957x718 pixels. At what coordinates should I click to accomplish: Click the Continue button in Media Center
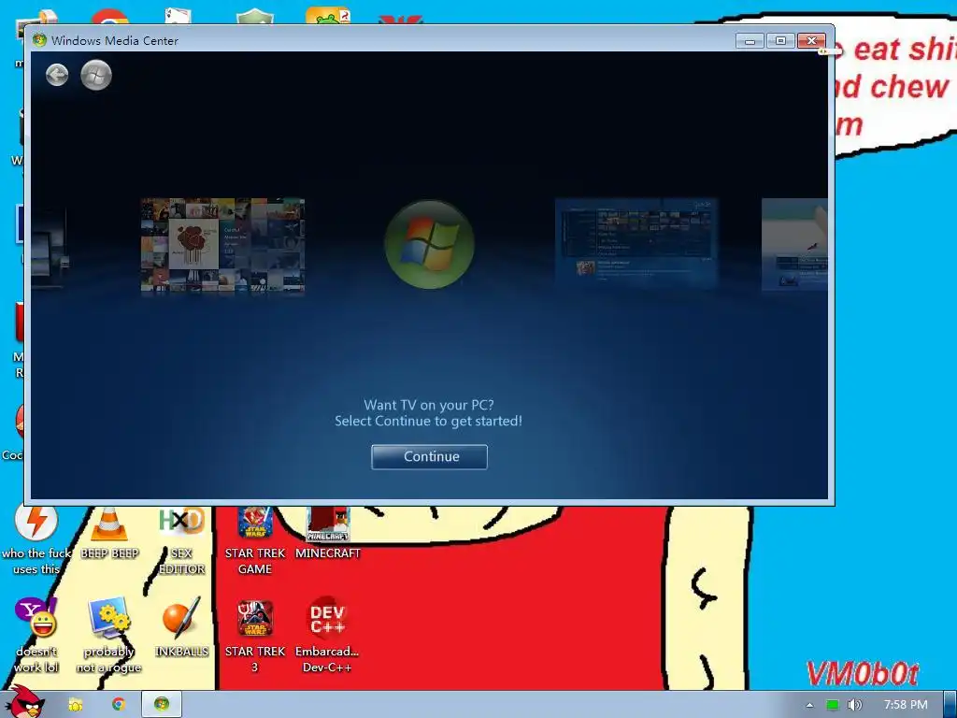coord(429,456)
